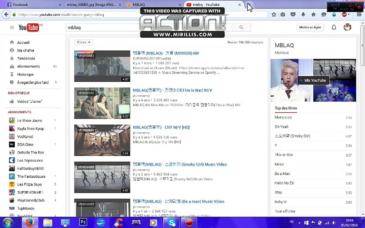Open the MIRROR MV video title
The height and width of the screenshot is (228, 365).
point(166,53)
